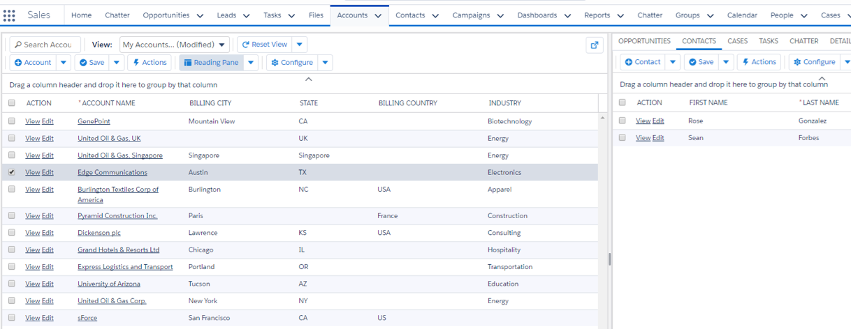
Task: Open the Calendar tab
Action: point(742,15)
